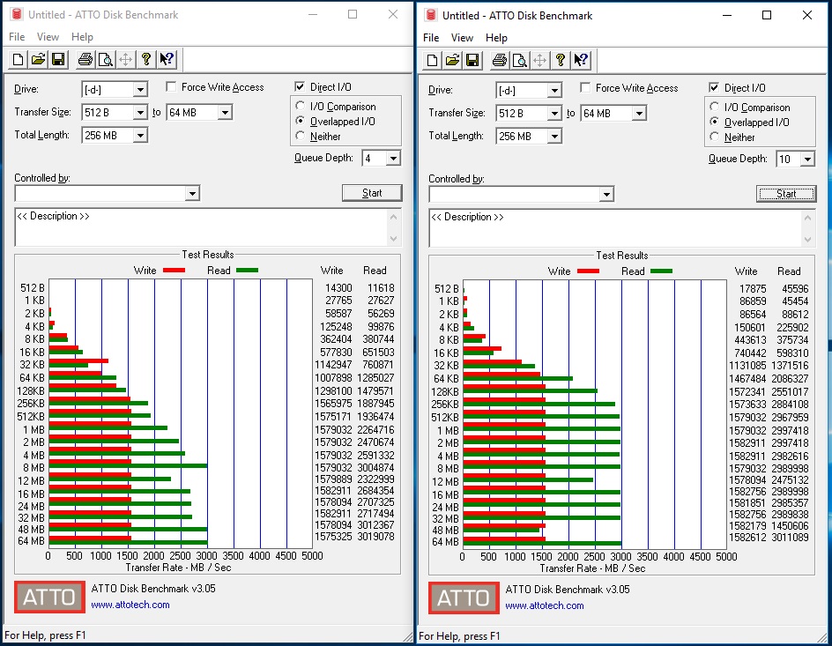Viewport: 832px width, 646px height.
Task: Click the yellow Help question icon in left window
Action: [x=146, y=59]
